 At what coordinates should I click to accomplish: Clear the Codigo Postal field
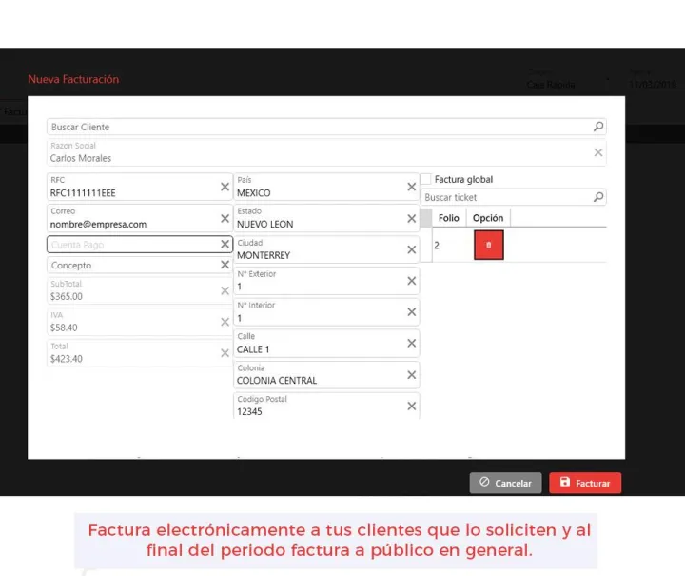tap(412, 407)
